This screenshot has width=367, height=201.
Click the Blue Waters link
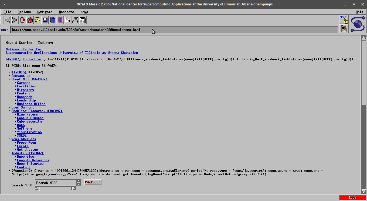pos(28,114)
